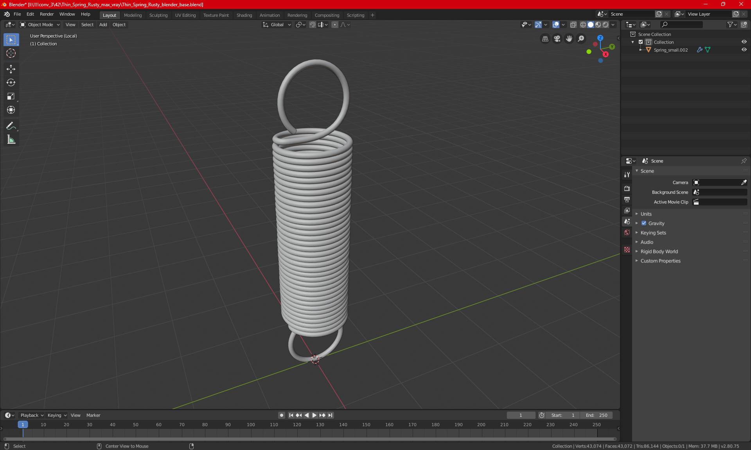Click the End frame 250 field
Viewport: 751px width, 450px height.
[596, 415]
